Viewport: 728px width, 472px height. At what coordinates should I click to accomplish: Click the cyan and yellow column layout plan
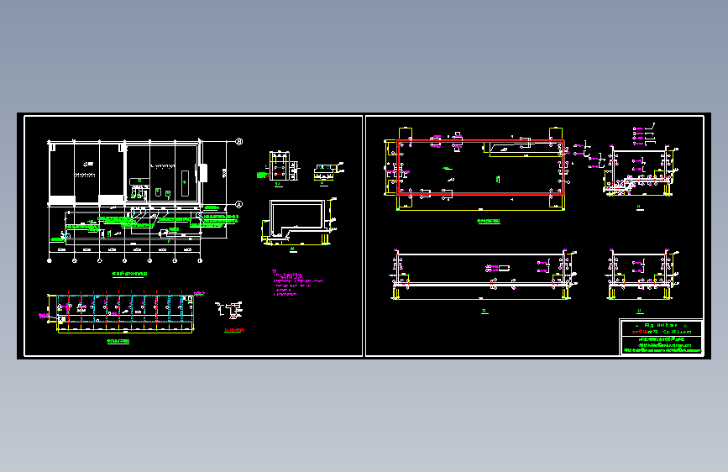pos(122,312)
